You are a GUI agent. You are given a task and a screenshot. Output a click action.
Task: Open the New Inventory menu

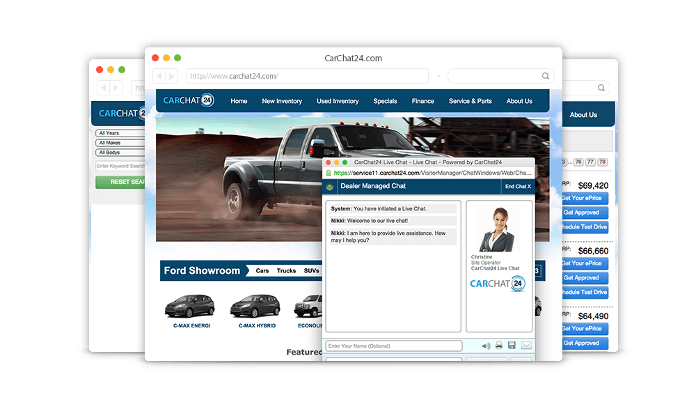pyautogui.click(x=282, y=101)
